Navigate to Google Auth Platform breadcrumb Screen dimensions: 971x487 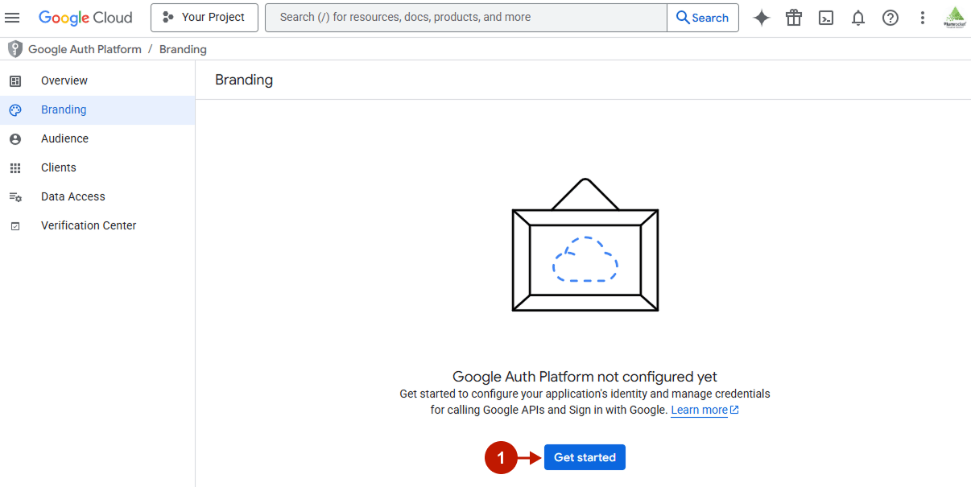coord(85,49)
